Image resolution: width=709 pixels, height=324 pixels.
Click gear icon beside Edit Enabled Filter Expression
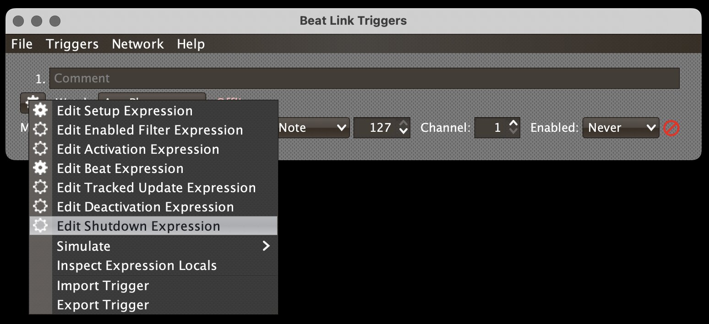coord(41,130)
